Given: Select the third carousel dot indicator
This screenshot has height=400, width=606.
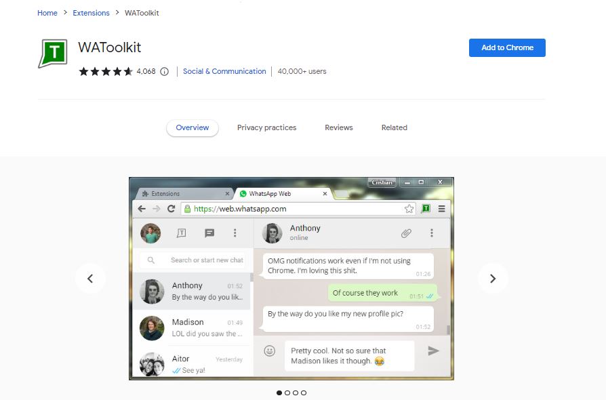Looking at the screenshot, I should pos(296,393).
